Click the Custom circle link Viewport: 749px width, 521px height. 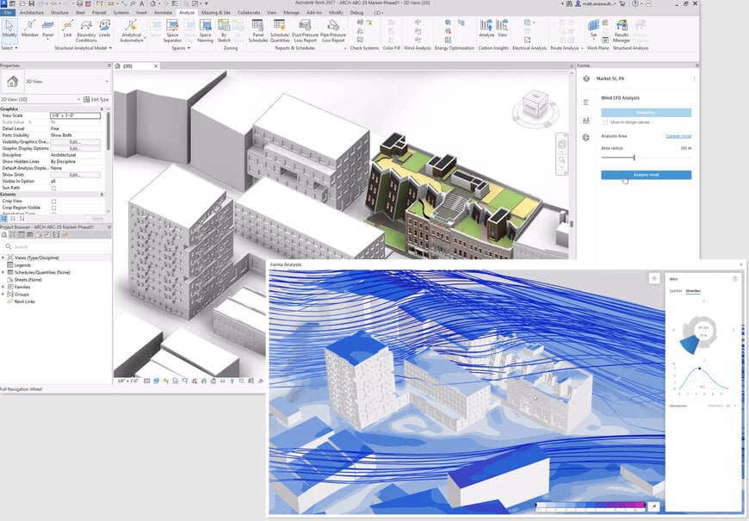point(678,136)
